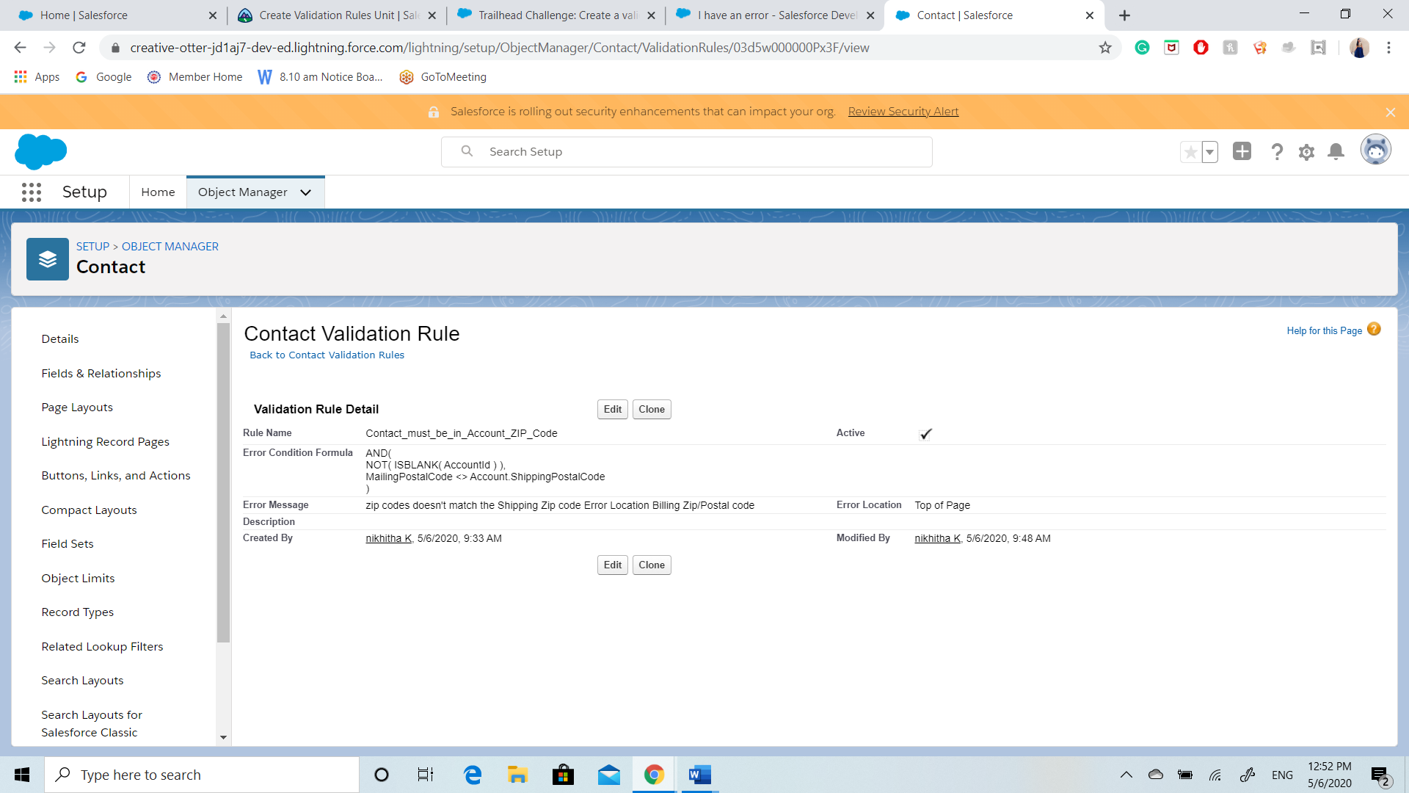Expand the favorites list dropdown arrow
This screenshot has height=793, width=1409.
pos(1209,152)
